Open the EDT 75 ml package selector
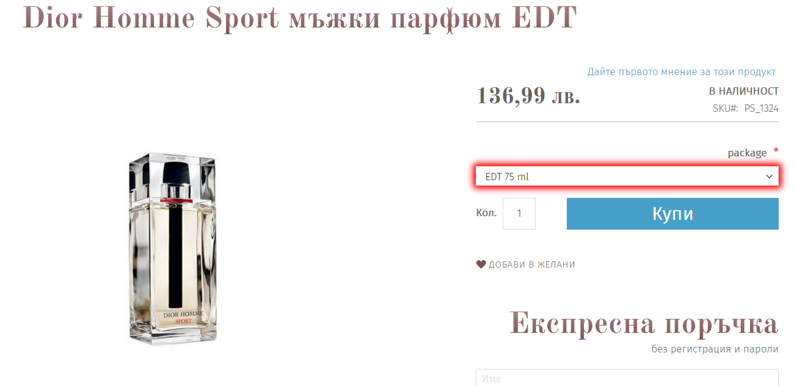 pos(627,177)
